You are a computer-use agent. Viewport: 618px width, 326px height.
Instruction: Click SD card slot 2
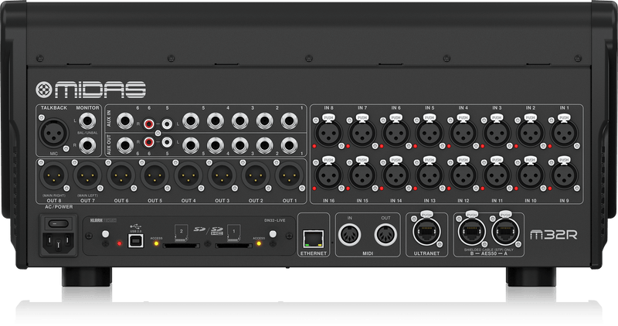click(179, 247)
